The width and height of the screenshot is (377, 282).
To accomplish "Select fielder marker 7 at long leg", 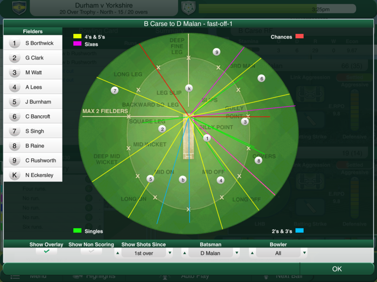I will click(115, 90).
